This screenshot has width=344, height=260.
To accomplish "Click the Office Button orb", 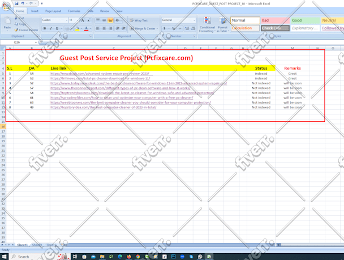I will (x=6, y=6).
